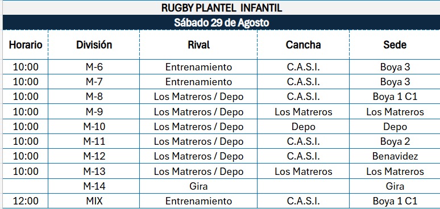440x209 pixels.
Task: Select the M-8 Boya 1 C1 cell
Action: [395, 97]
